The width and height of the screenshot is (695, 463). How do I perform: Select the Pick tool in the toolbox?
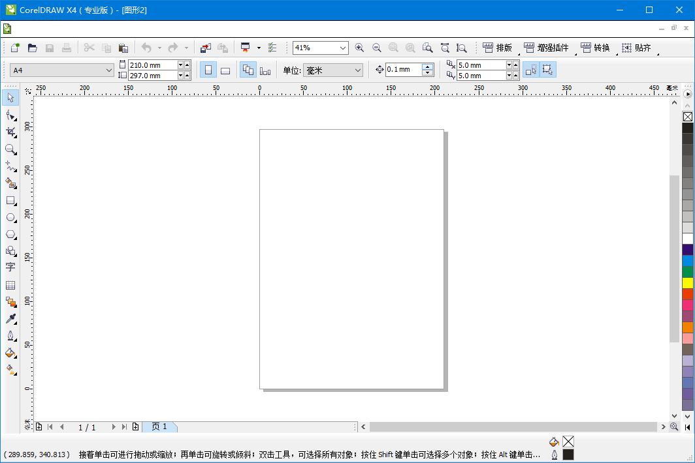point(10,97)
